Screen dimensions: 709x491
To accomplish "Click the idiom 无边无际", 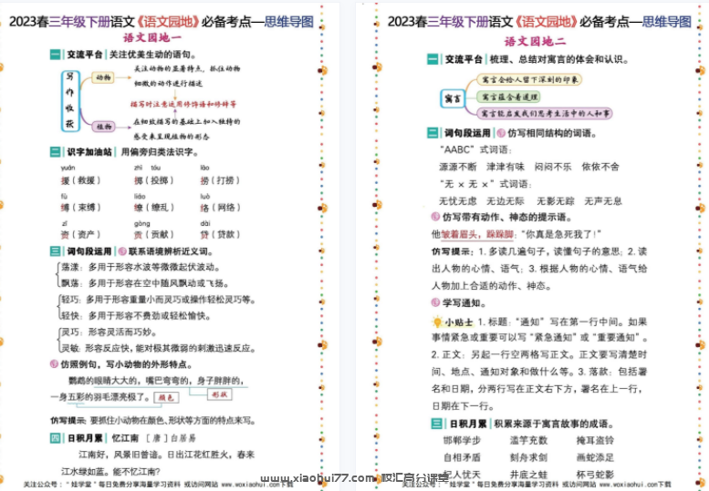I will click(x=506, y=201).
